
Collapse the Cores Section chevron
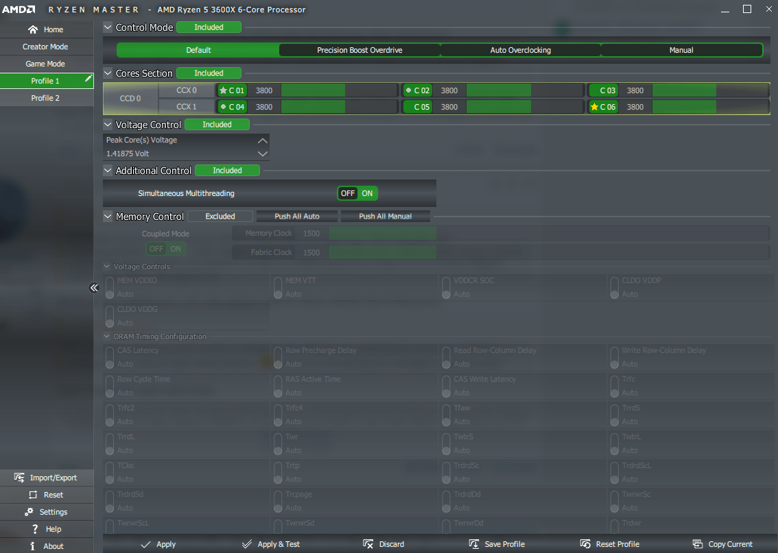108,73
